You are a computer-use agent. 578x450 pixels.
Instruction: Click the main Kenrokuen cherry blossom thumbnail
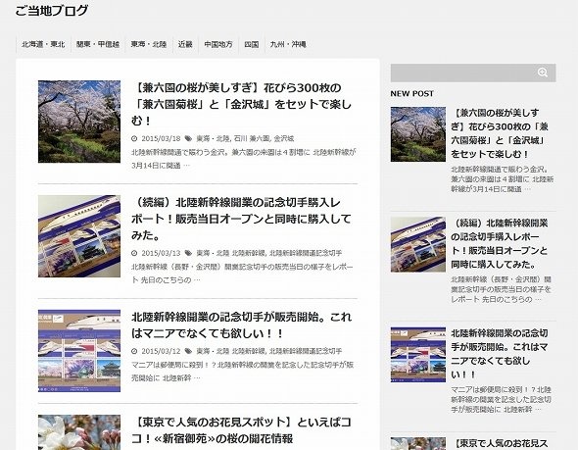(79, 122)
